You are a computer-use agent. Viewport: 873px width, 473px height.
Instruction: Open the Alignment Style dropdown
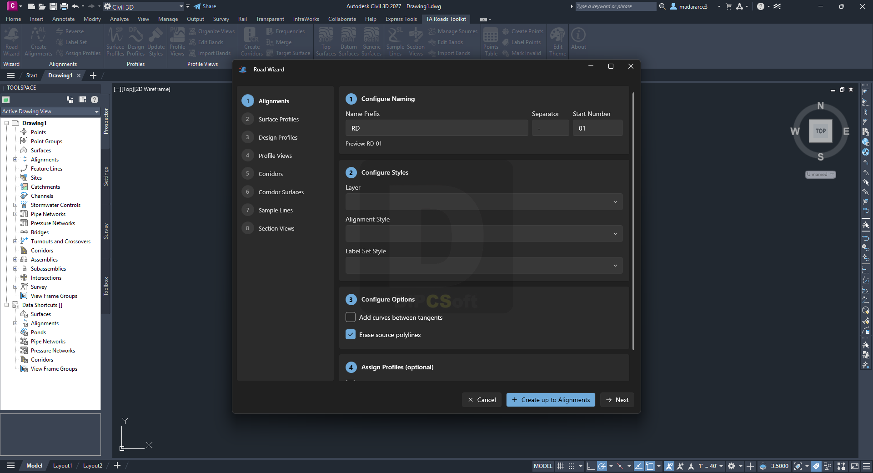[x=484, y=233]
